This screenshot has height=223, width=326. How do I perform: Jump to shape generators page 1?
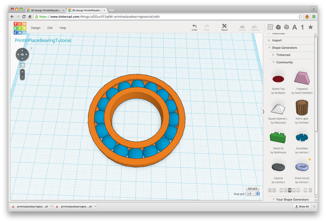tap(274, 190)
